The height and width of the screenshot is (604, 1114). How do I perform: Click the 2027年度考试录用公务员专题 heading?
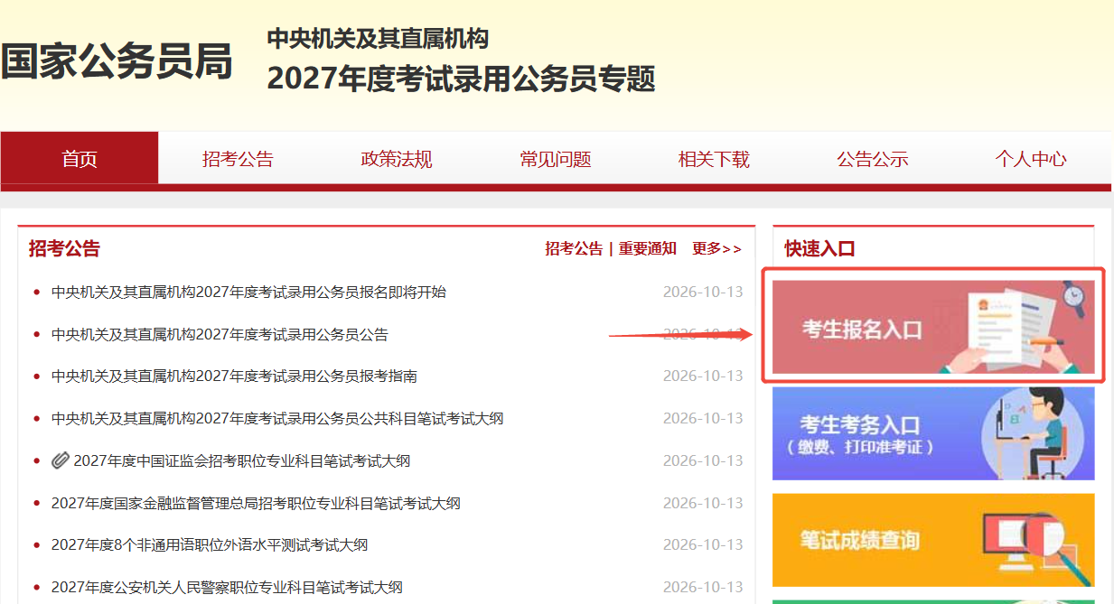pos(461,79)
